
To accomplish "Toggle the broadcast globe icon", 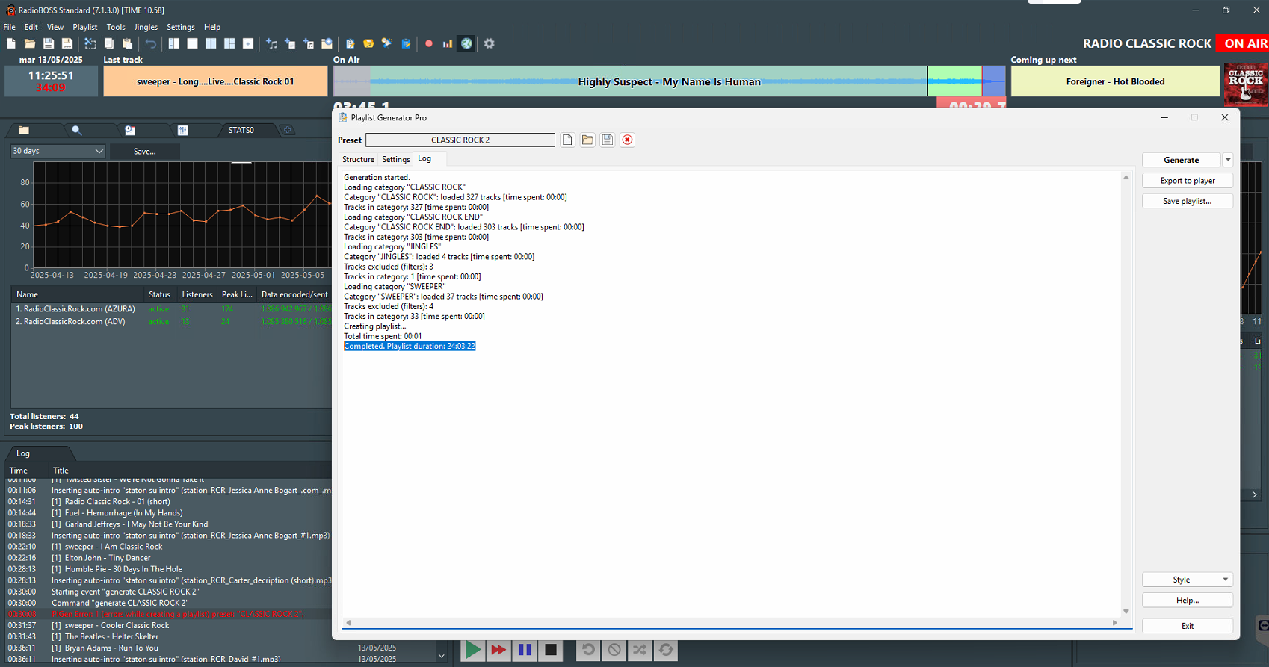I will coord(466,44).
